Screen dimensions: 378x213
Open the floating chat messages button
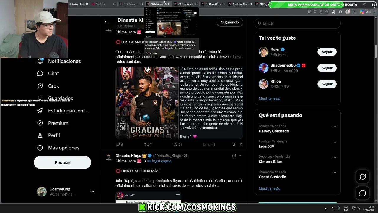[362, 193]
